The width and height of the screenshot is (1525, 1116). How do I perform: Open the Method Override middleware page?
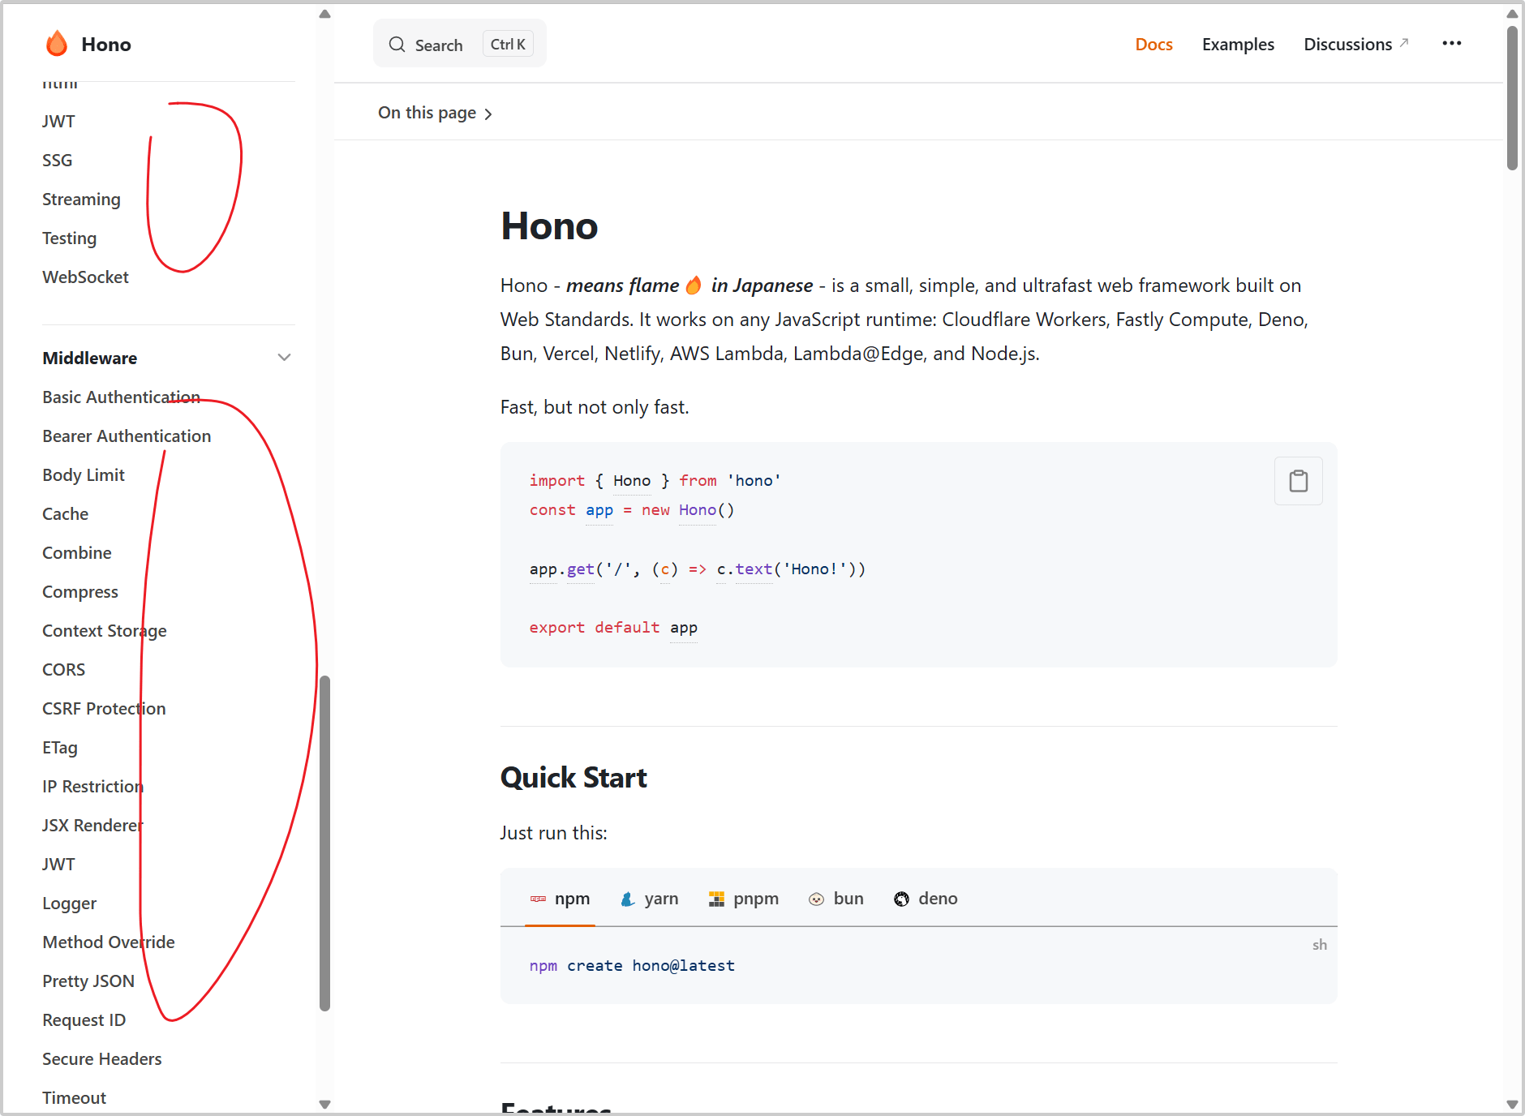(x=109, y=942)
